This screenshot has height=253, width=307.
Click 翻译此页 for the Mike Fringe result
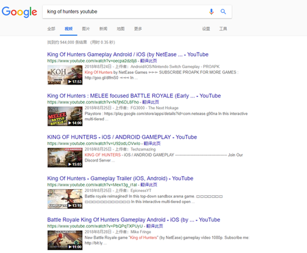(155, 226)
